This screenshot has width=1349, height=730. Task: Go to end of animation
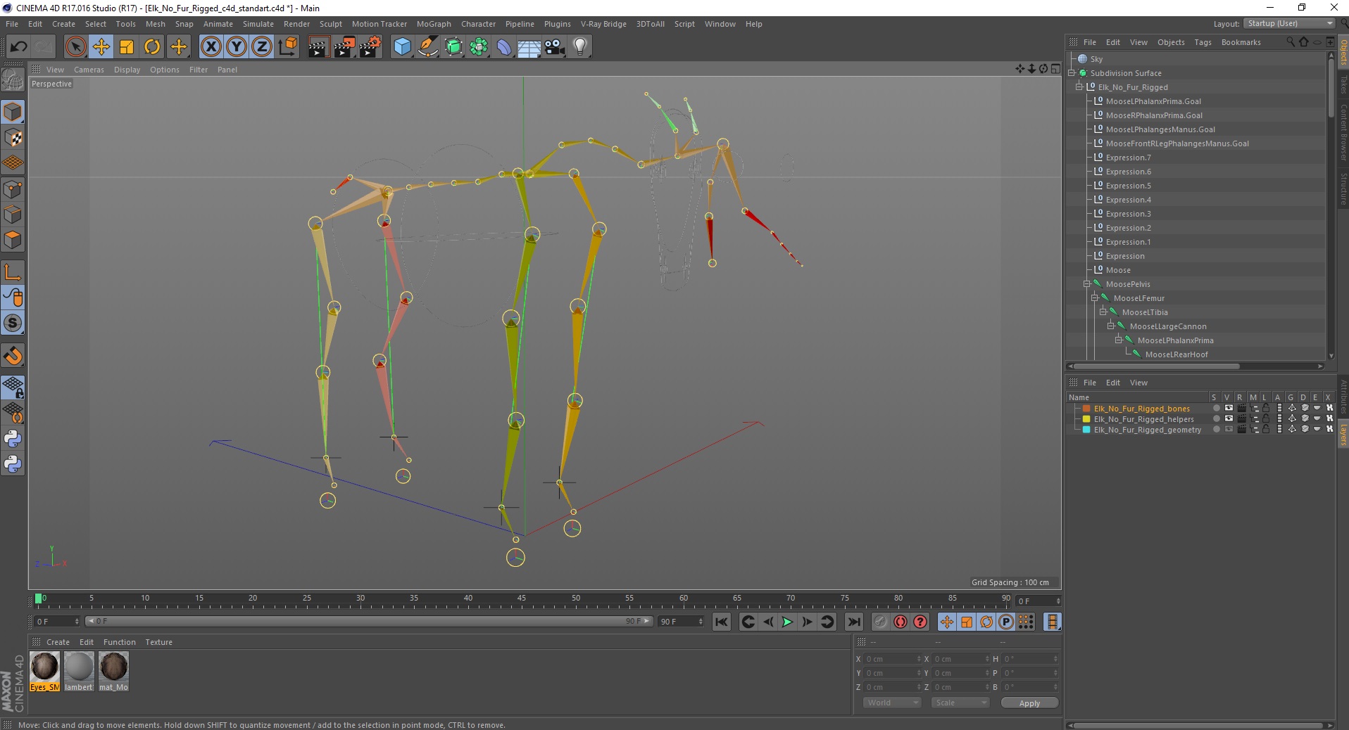853,622
